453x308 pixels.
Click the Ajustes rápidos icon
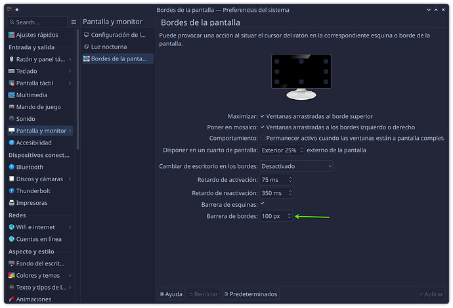[x=12, y=35]
